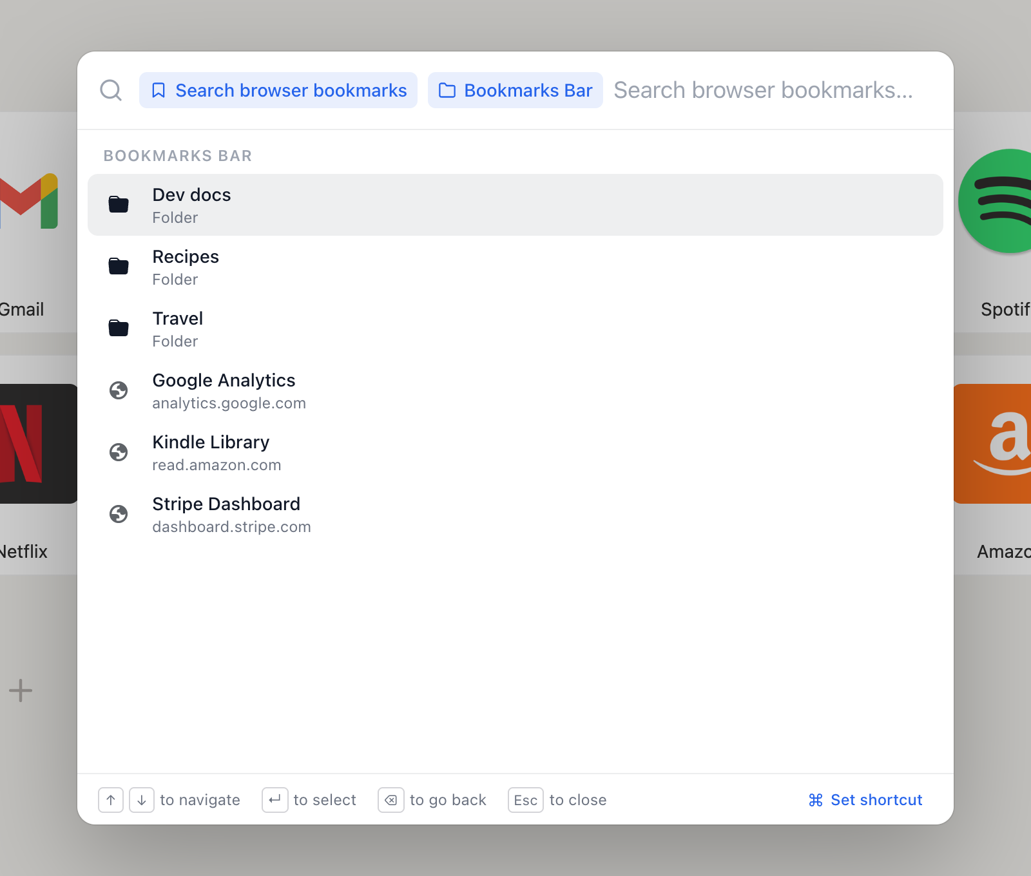Open the Travel folder row
This screenshot has height=876, width=1031.
[515, 328]
